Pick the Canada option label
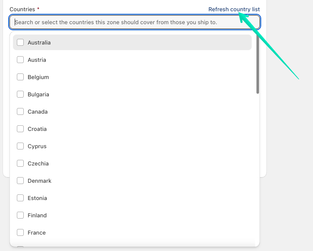Viewport: 313px width, 251px height. coord(38,111)
